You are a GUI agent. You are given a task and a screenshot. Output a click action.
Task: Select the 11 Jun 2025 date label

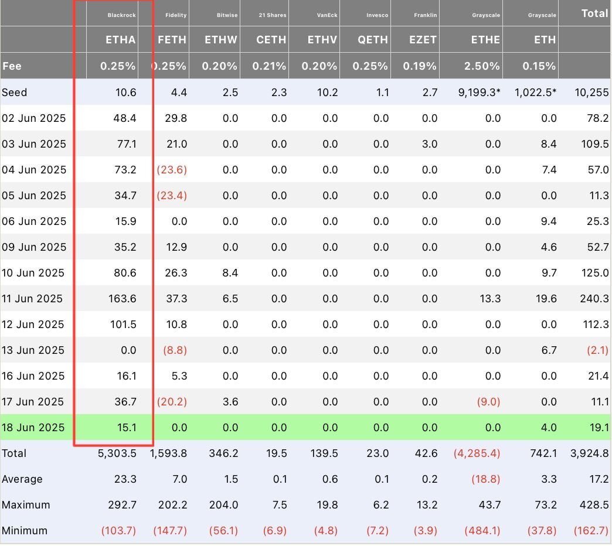click(x=32, y=298)
